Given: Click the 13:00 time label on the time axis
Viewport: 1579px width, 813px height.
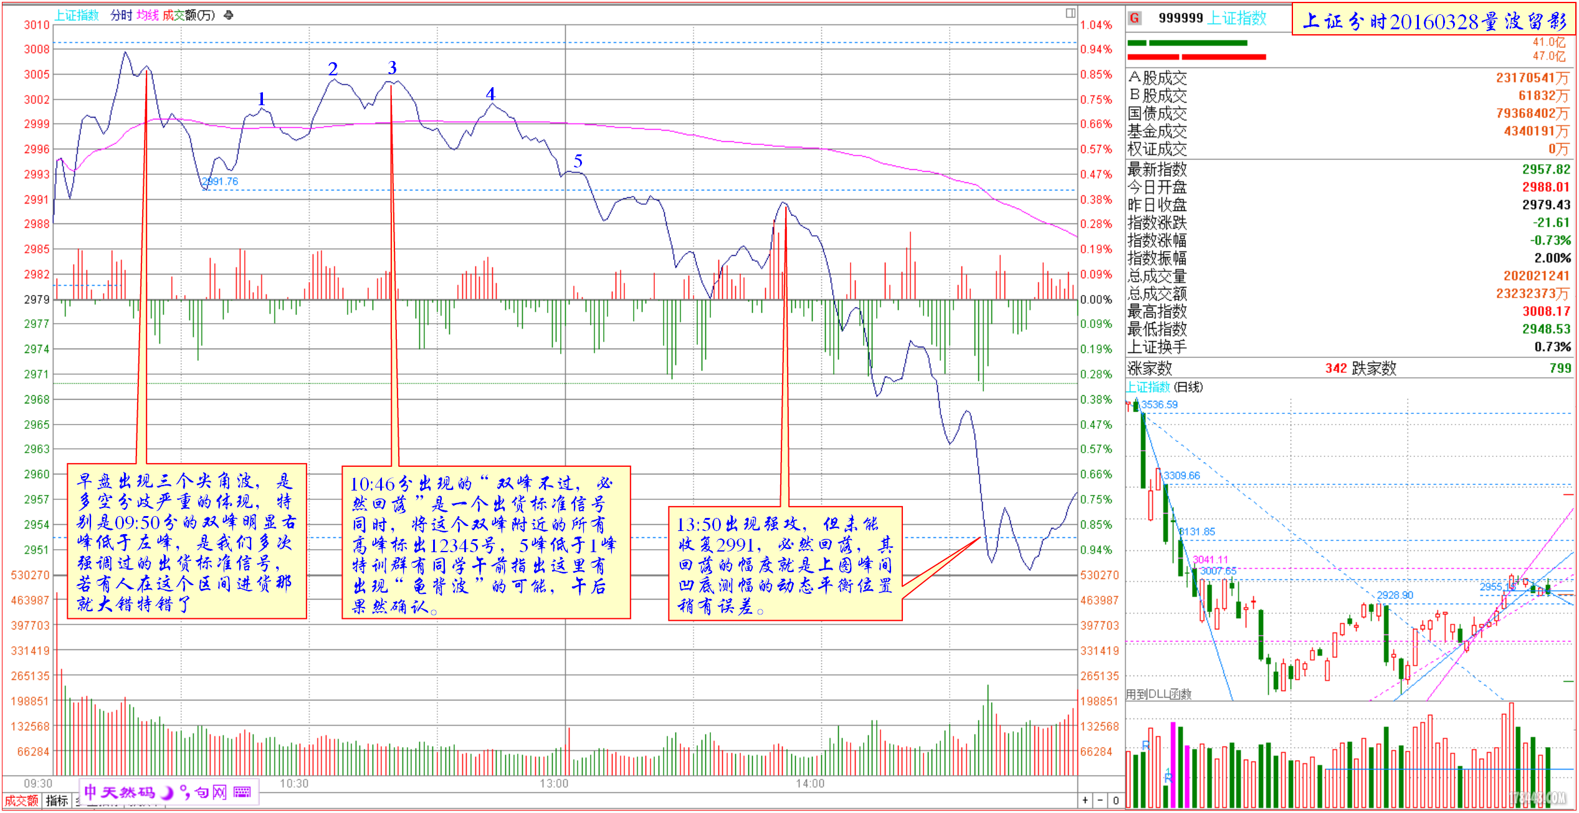Looking at the screenshot, I should click(554, 783).
